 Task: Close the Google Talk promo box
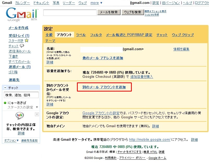pos(37,114)
